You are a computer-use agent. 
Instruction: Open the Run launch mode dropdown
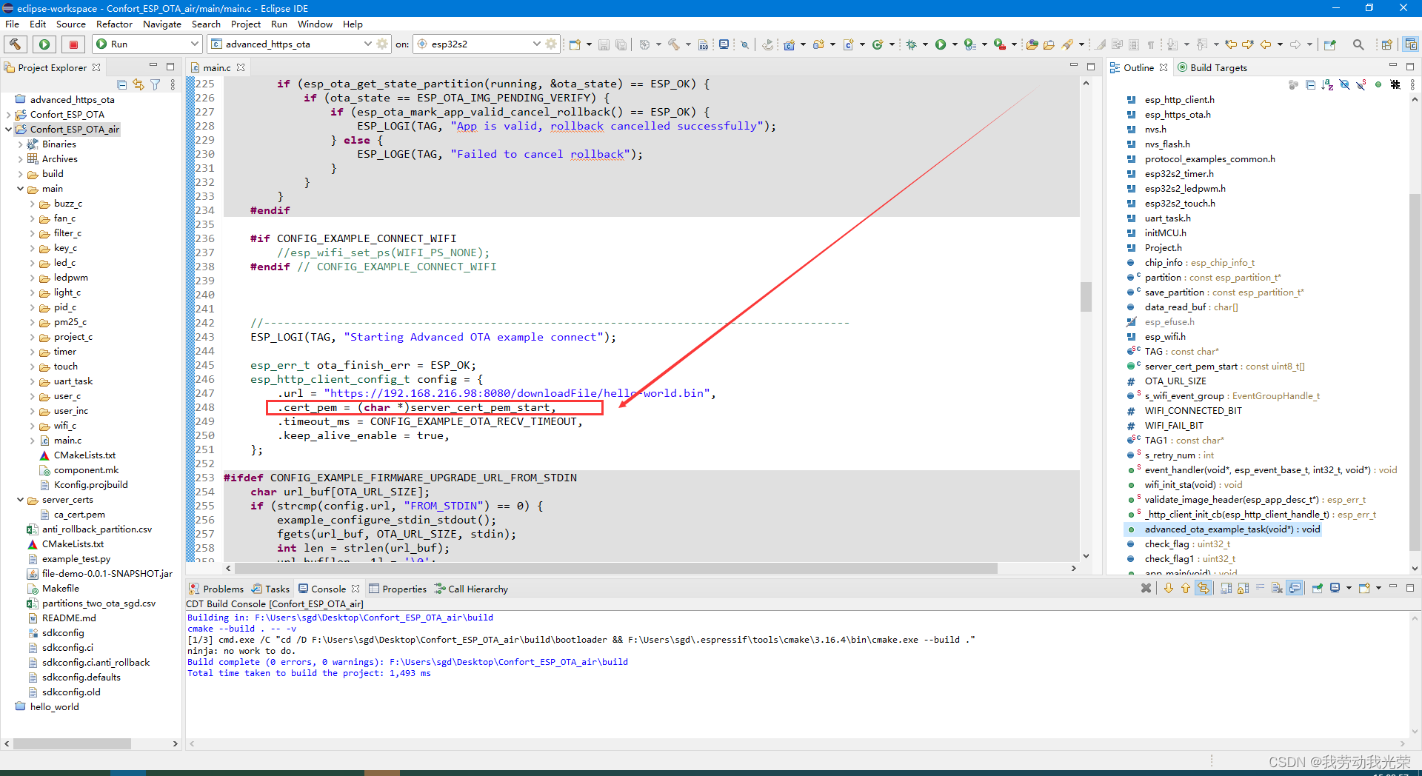147,44
